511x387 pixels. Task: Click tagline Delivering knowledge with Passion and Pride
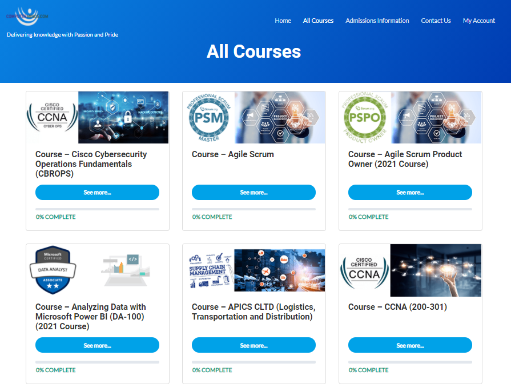pyautogui.click(x=62, y=35)
